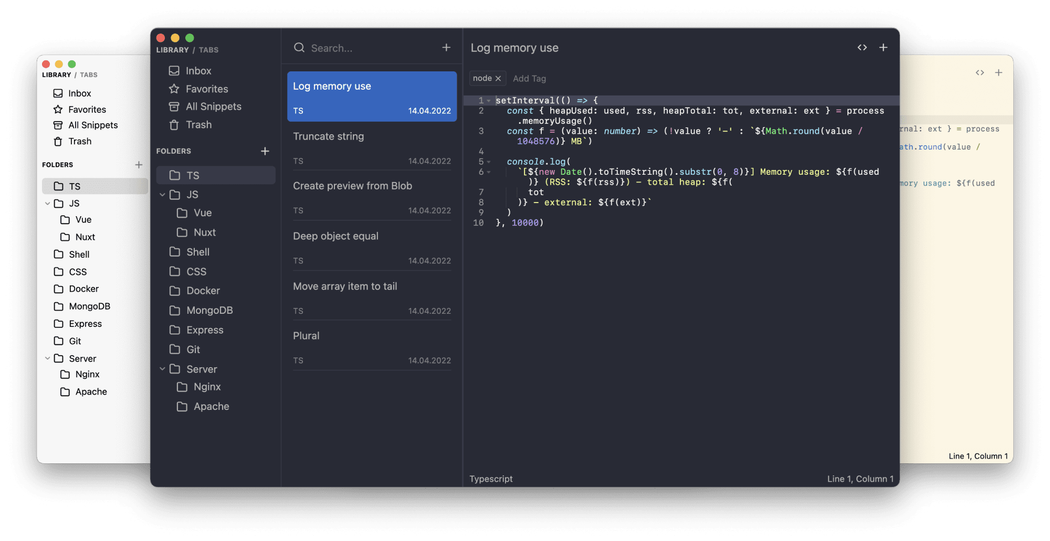The width and height of the screenshot is (1050, 541).
Task: Open the Nuxt folder in light window
Action: [x=78, y=237]
